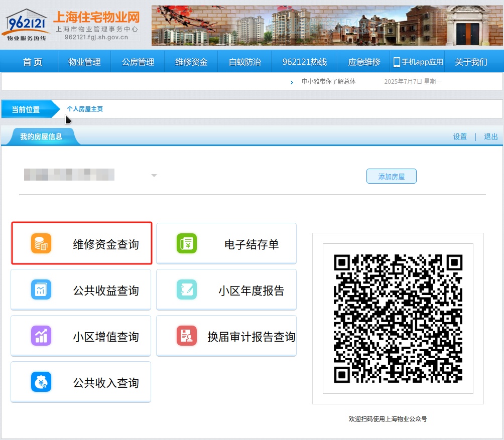This screenshot has width=504, height=440.
Task: Click the teal notebook icon for 小区年度报告
Action: pyautogui.click(x=187, y=290)
